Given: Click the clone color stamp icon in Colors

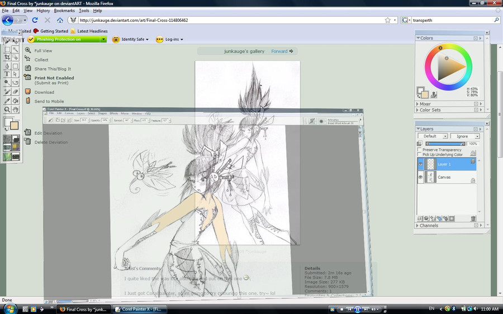Looking at the screenshot, I should (x=434, y=94).
